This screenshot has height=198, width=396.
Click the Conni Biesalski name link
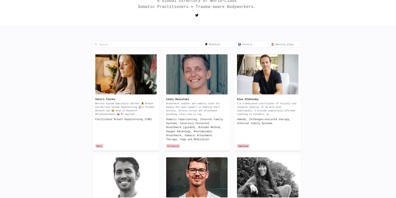178,99
